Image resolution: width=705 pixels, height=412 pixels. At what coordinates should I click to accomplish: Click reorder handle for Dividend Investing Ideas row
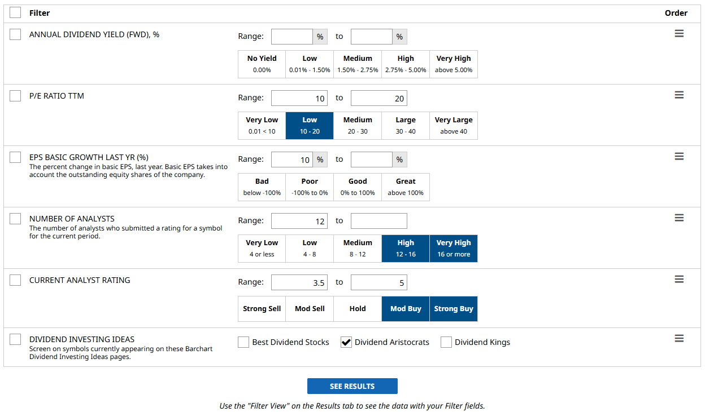[679, 339]
